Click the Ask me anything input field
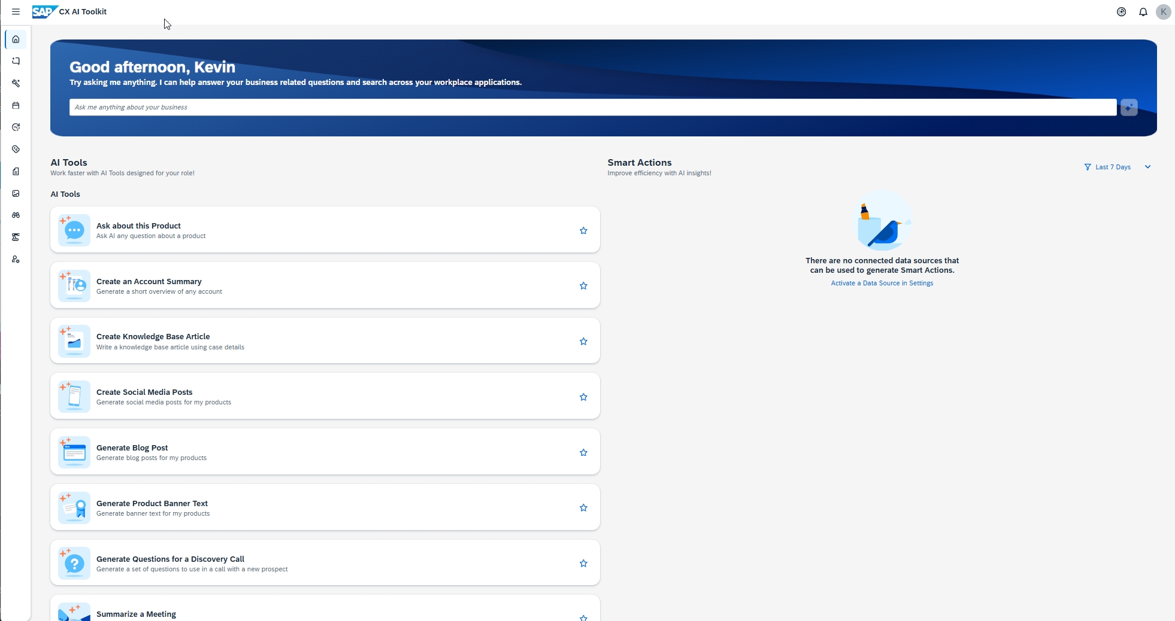This screenshot has width=1175, height=621. pos(593,108)
